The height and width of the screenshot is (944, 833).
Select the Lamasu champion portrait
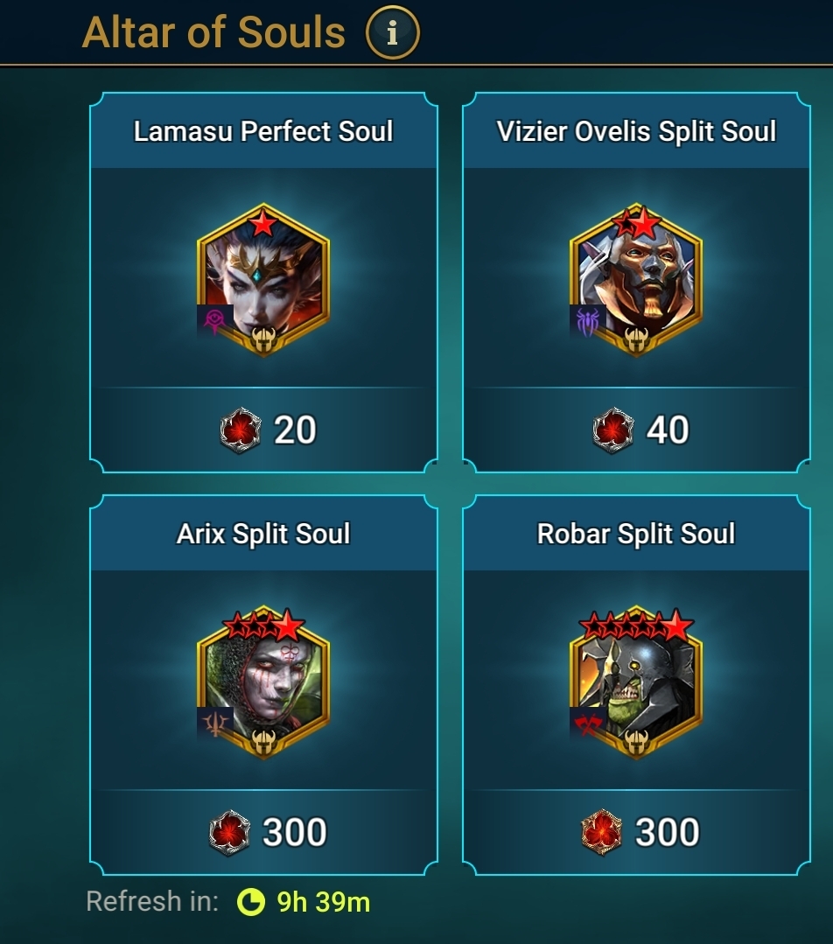tap(263, 280)
